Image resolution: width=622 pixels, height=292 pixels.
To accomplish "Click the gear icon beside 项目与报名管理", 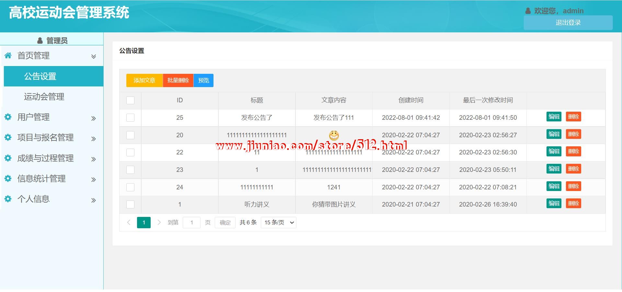I will 8,137.
